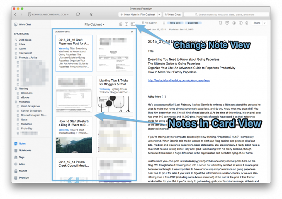
Task: Open the eBooks notebook
Action: tap(23, 98)
